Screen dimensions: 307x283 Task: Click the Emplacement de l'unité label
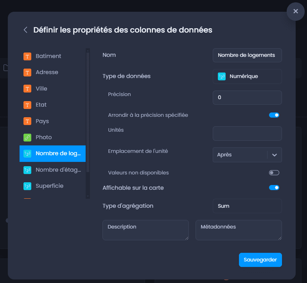138,151
